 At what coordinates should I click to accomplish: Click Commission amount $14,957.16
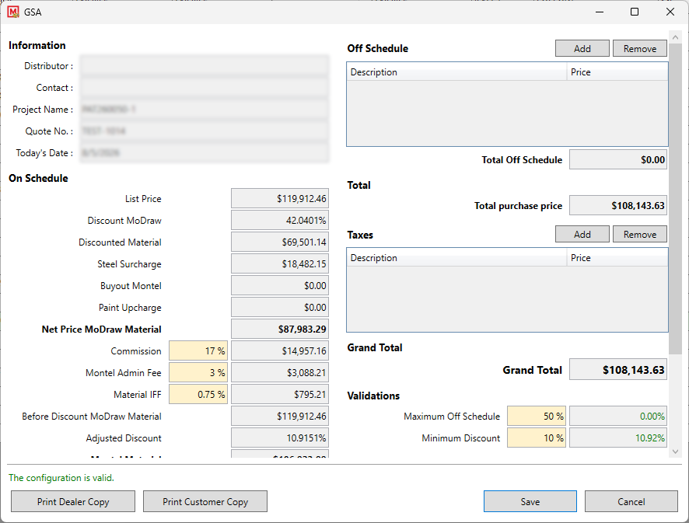pyautogui.click(x=280, y=350)
